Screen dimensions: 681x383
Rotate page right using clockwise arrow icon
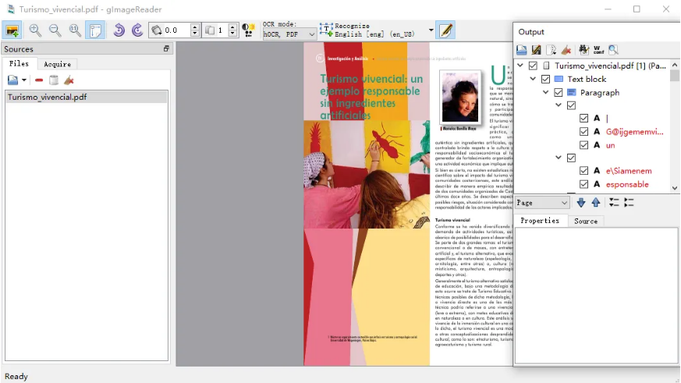tap(137, 30)
